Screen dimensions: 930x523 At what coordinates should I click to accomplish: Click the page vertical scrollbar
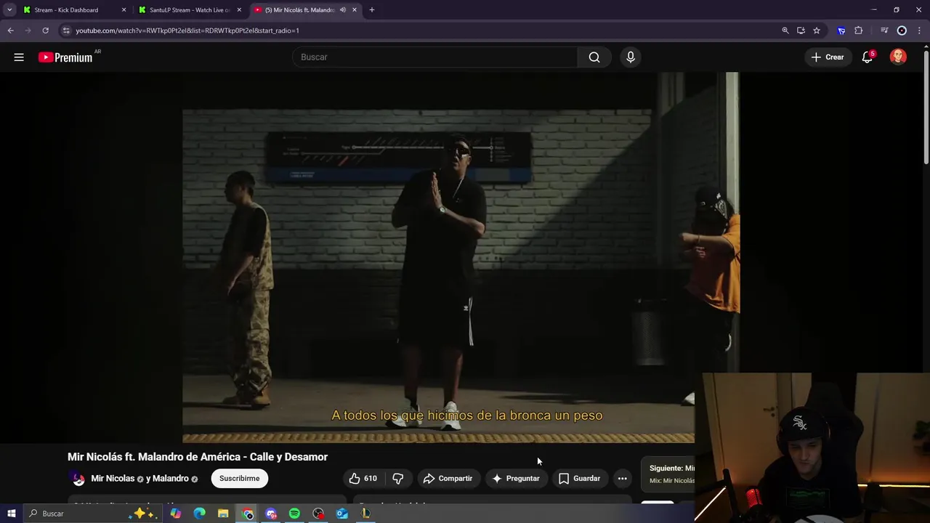pyautogui.click(x=926, y=105)
